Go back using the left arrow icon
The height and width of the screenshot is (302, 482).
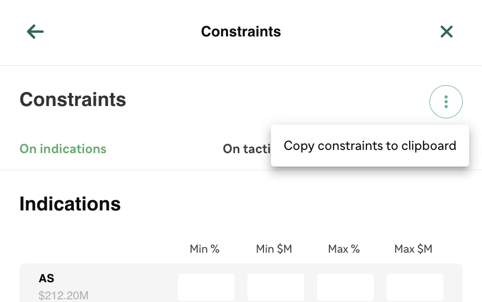pyautogui.click(x=35, y=32)
